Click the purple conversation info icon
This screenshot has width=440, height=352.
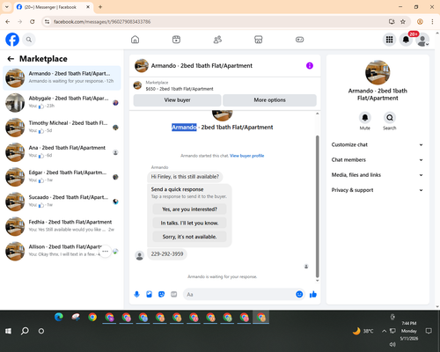310,66
